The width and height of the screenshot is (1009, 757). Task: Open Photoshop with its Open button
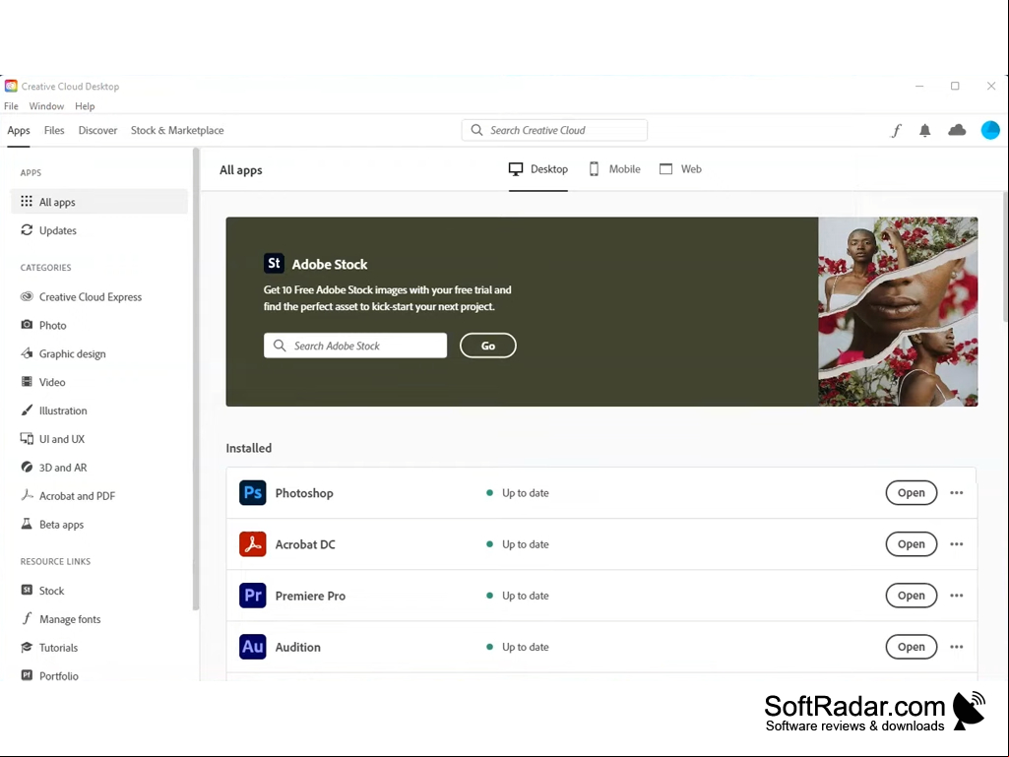(912, 493)
